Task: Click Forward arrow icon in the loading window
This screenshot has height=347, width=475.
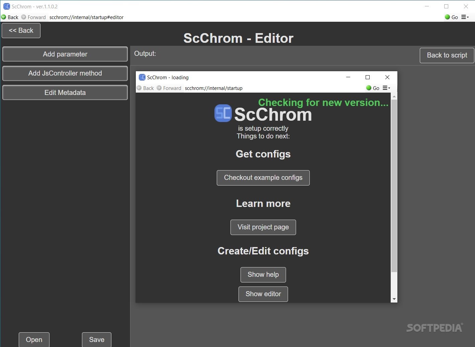Action: [x=159, y=88]
